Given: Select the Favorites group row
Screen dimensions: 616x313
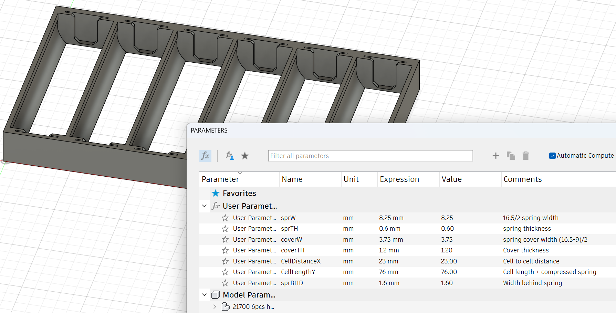Looking at the screenshot, I should pos(407,193).
